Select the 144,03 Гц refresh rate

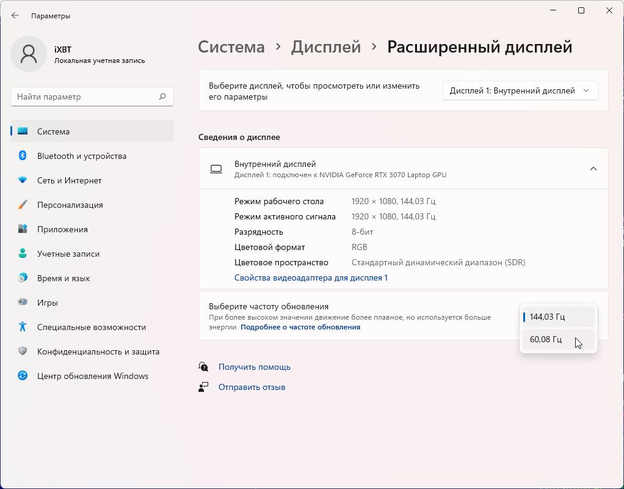point(547,317)
